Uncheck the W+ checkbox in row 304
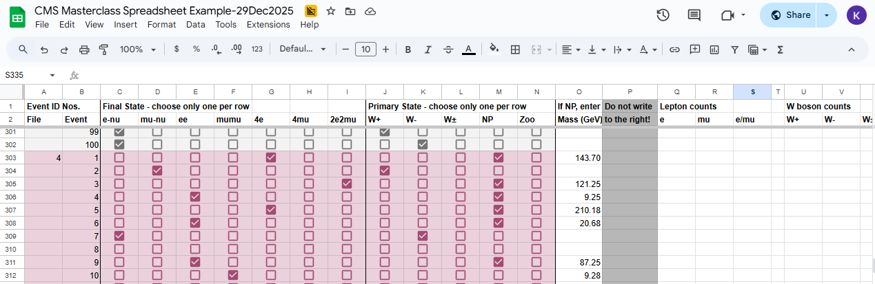Viewport: 875px width, 284px height. coord(385,171)
